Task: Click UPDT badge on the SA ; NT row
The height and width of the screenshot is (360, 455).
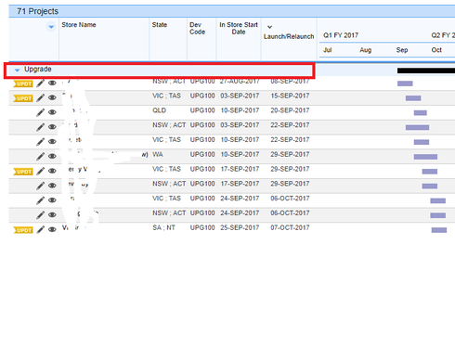Action: [x=23, y=230]
